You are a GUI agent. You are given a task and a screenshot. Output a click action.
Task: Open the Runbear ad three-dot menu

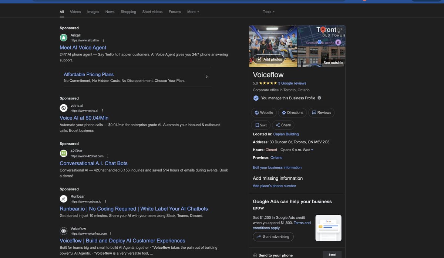105,201
